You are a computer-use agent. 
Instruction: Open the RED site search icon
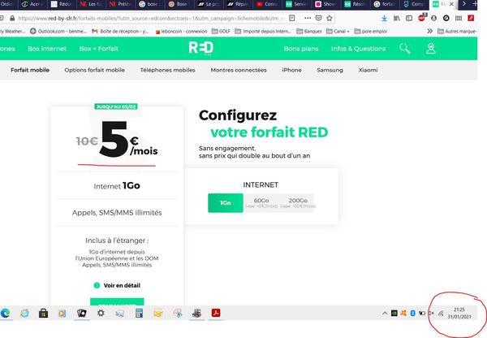tap(405, 49)
